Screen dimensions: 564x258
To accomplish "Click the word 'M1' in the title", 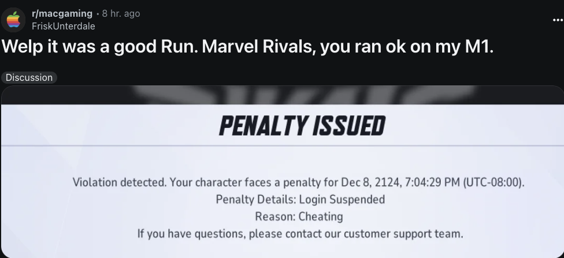I will point(479,47).
